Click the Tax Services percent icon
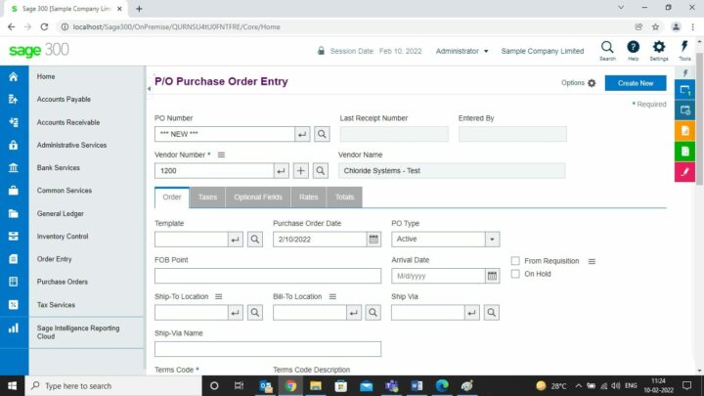The image size is (704, 396). pos(14,305)
